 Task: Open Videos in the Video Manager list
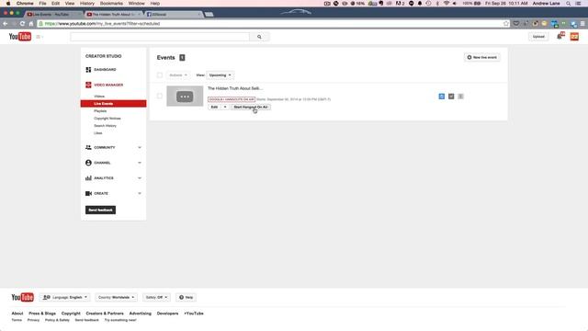pyautogui.click(x=99, y=97)
